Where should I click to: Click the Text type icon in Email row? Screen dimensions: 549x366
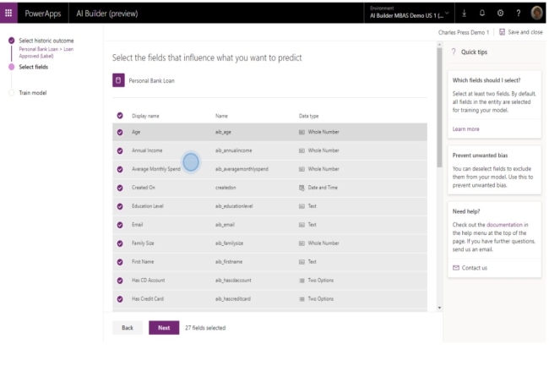[x=302, y=225]
